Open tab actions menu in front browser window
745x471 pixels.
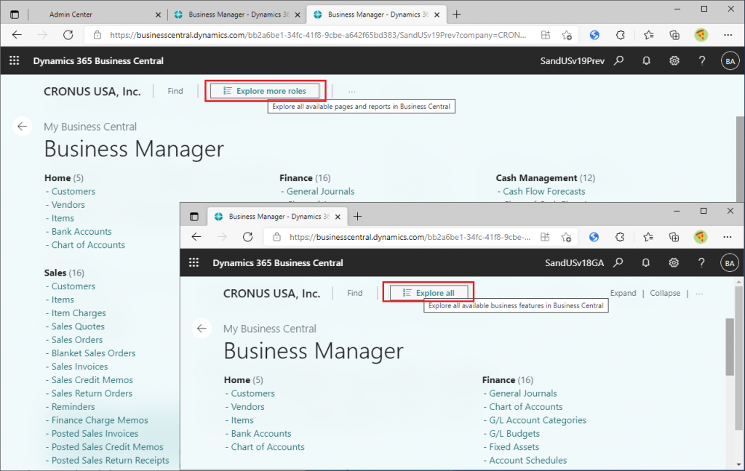click(x=194, y=217)
